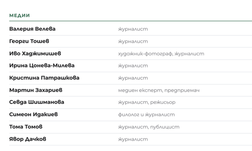Click журналист label beside Кристина Патрашкова
This screenshot has width=252, height=151.
point(133,78)
